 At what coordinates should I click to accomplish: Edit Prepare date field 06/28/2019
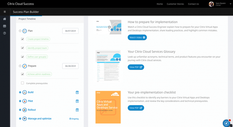(x=71, y=66)
